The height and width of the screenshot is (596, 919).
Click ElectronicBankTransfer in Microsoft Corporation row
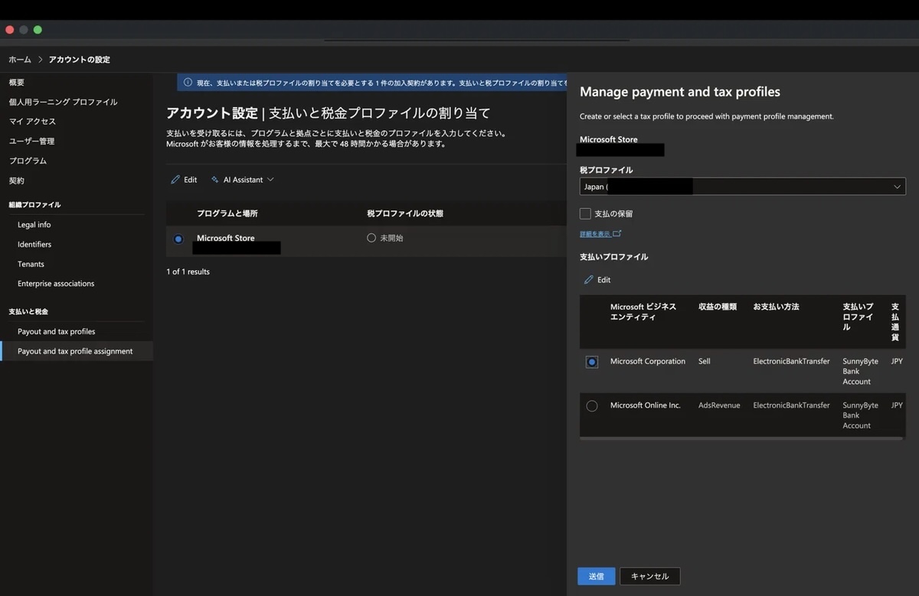pos(791,361)
